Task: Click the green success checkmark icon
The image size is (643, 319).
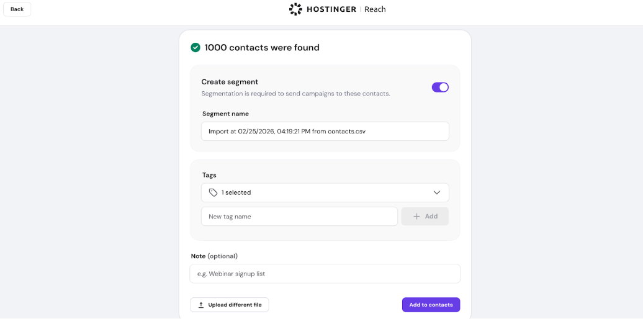Action: (x=196, y=47)
